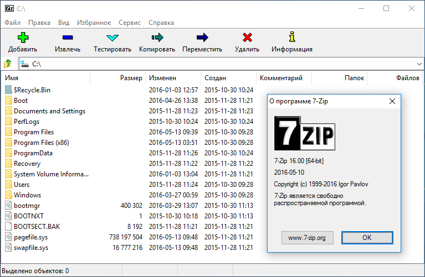
Task: Open the Сервис menu
Action: pyautogui.click(x=130, y=23)
